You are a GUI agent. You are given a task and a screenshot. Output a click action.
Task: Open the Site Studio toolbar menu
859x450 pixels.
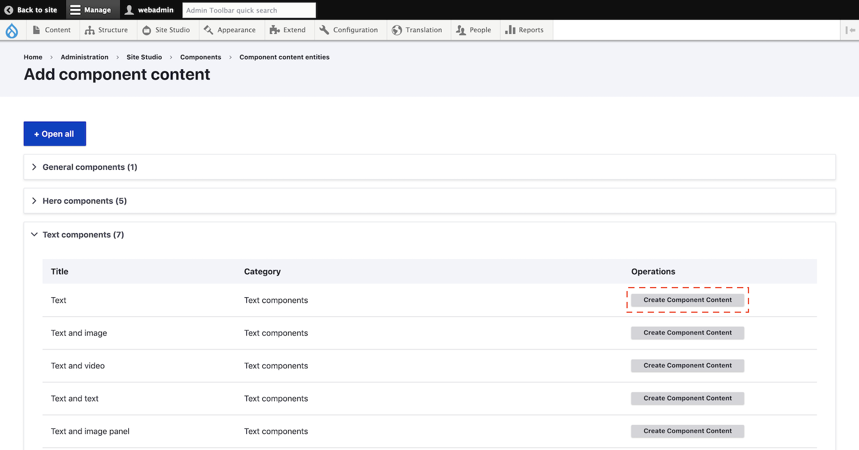pyautogui.click(x=166, y=30)
